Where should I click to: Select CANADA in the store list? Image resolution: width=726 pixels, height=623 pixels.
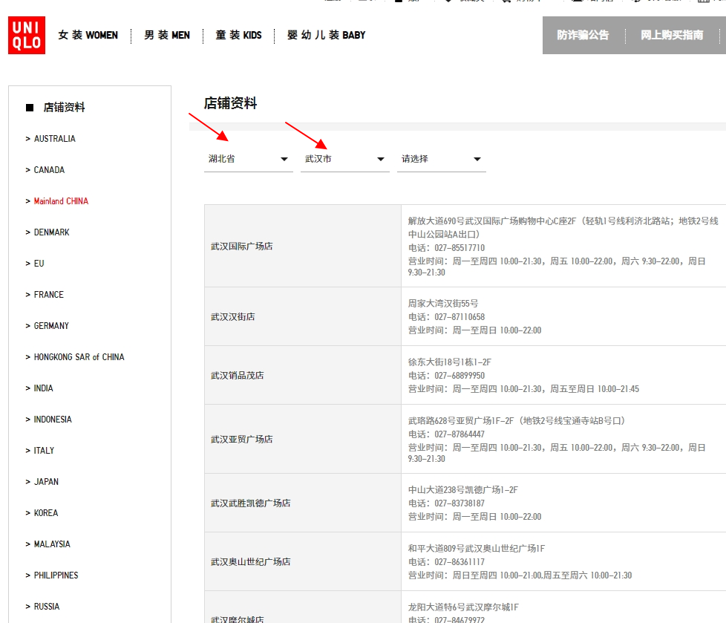(x=49, y=170)
